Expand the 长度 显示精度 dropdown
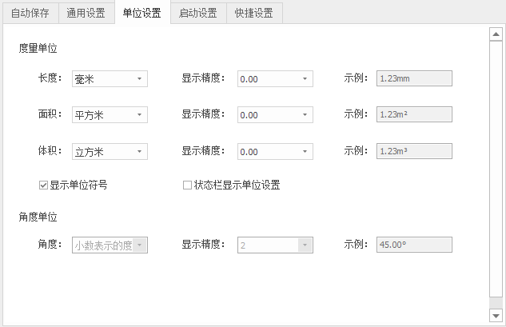 (x=274, y=78)
